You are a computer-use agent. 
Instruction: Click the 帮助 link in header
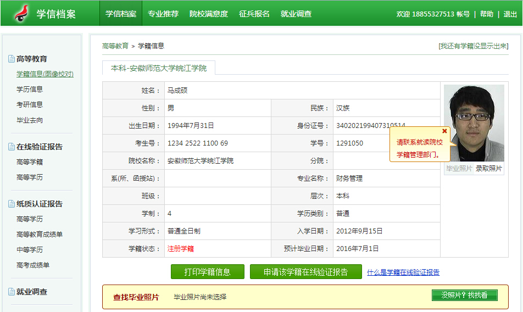tap(486, 14)
